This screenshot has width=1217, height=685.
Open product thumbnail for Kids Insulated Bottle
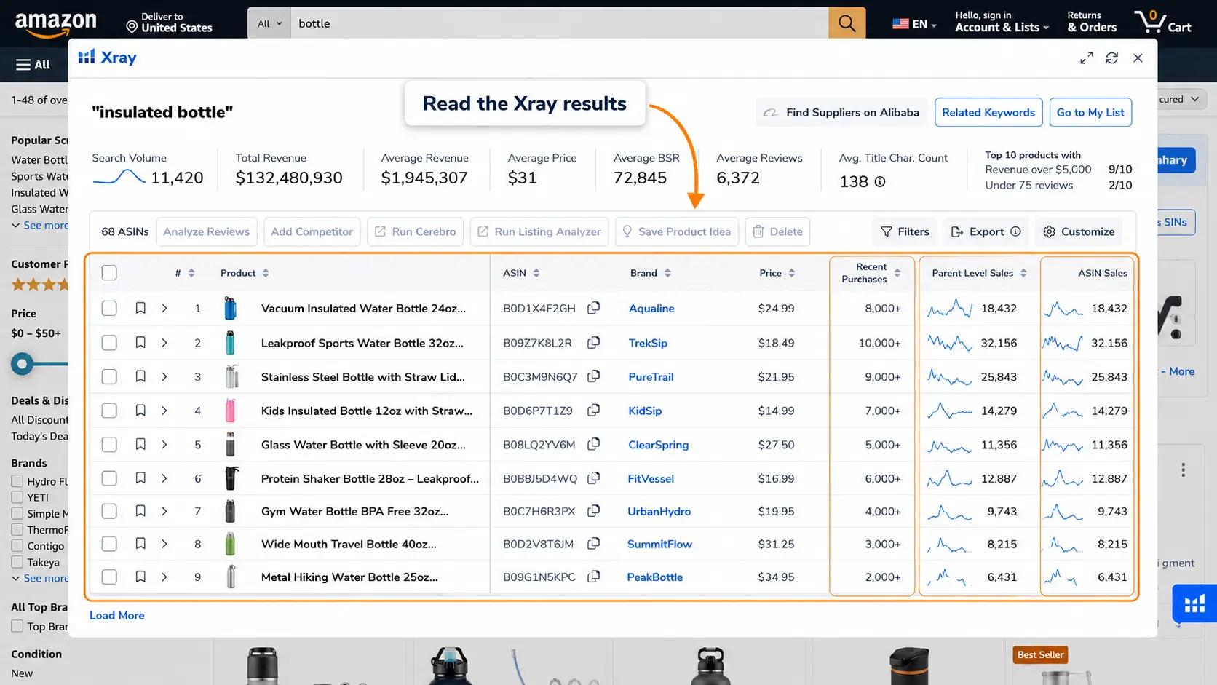tap(231, 411)
